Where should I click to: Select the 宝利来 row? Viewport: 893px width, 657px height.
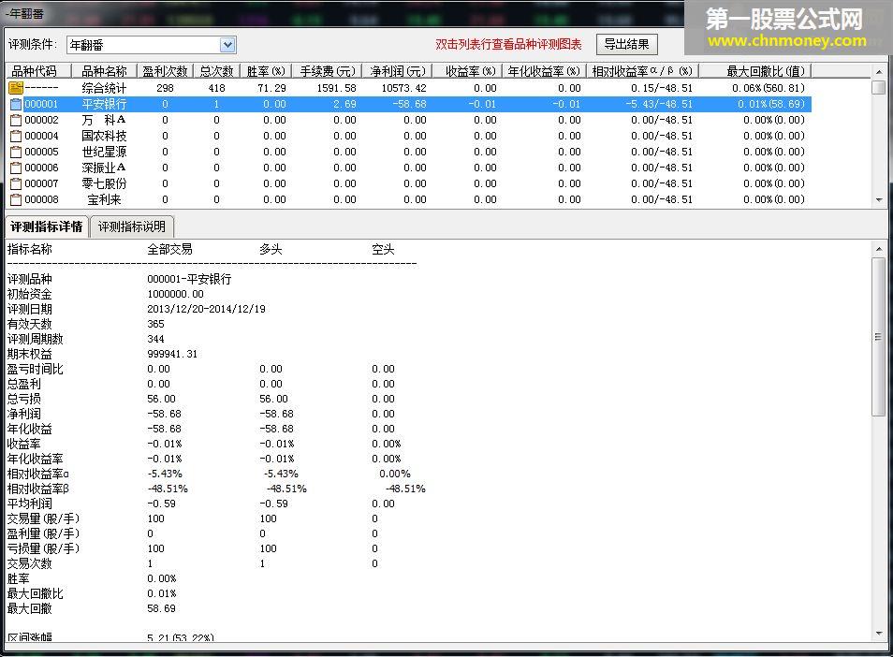tap(408, 200)
